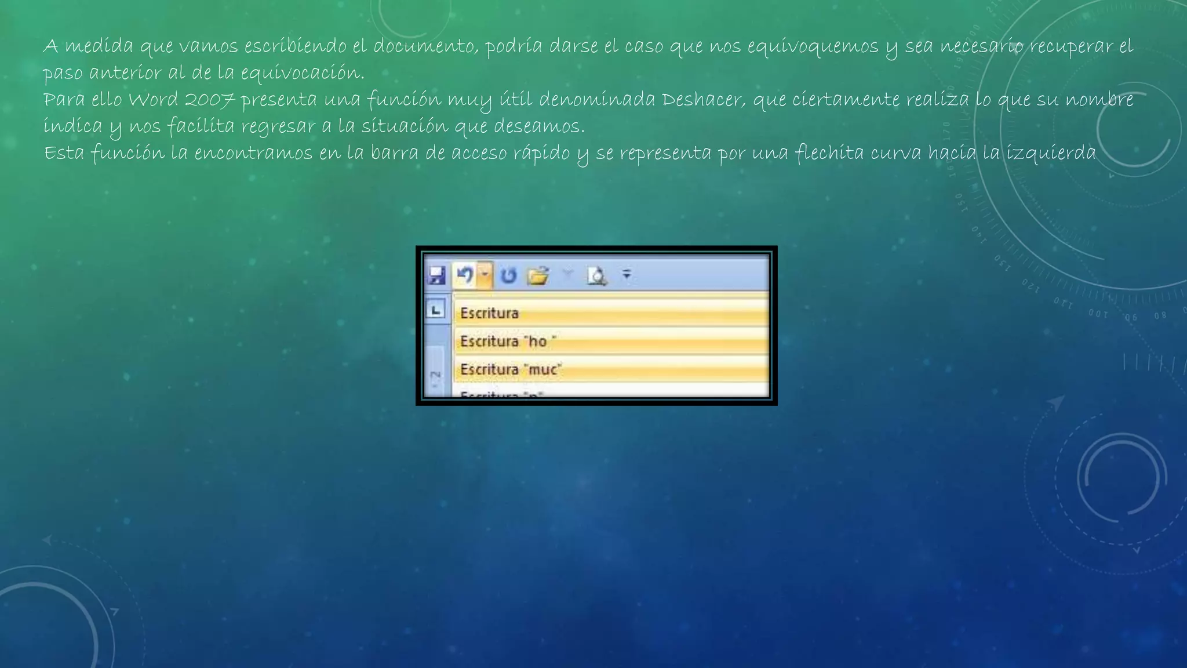Click the tab selector L ruler button
The width and height of the screenshot is (1187, 668).
(436, 309)
